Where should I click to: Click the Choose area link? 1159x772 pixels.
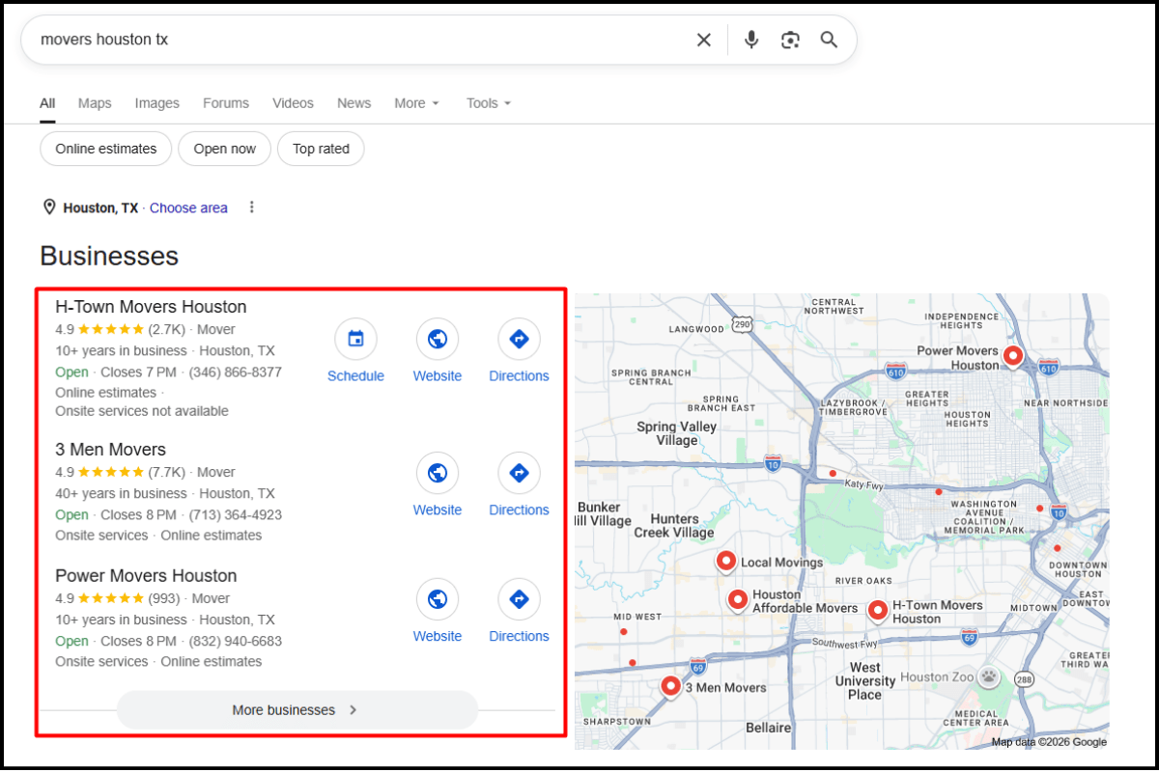(x=188, y=207)
